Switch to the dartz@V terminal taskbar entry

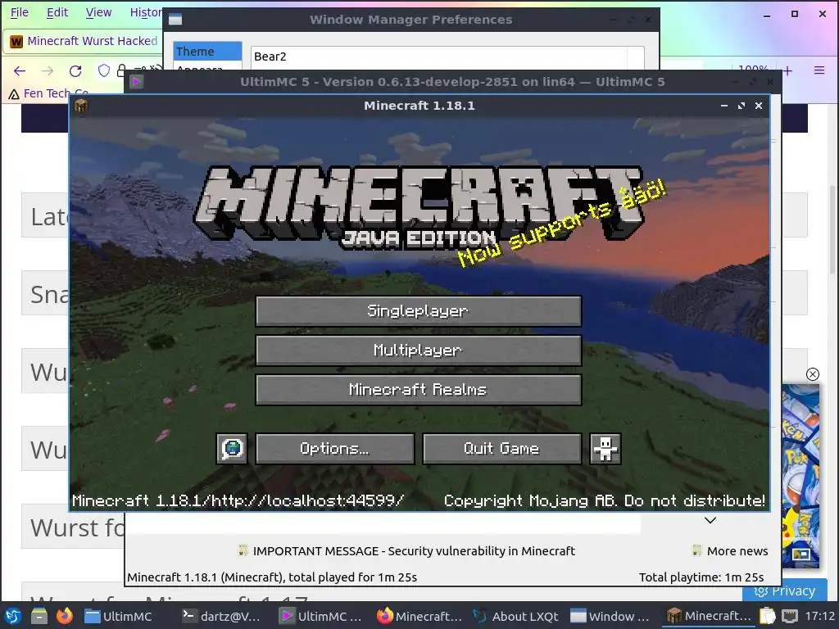[221, 616]
